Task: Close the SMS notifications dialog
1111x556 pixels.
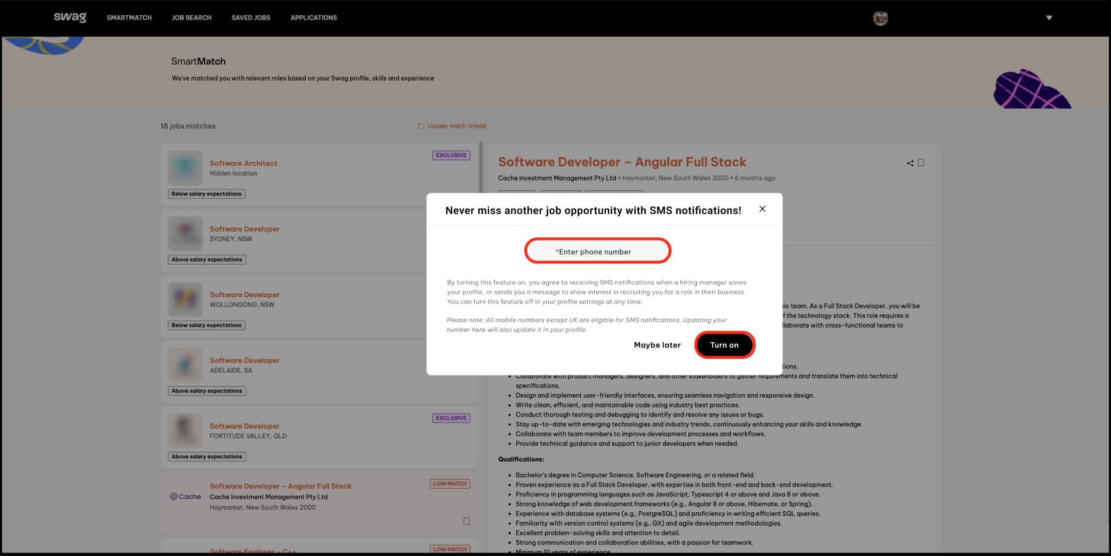Action: point(762,209)
